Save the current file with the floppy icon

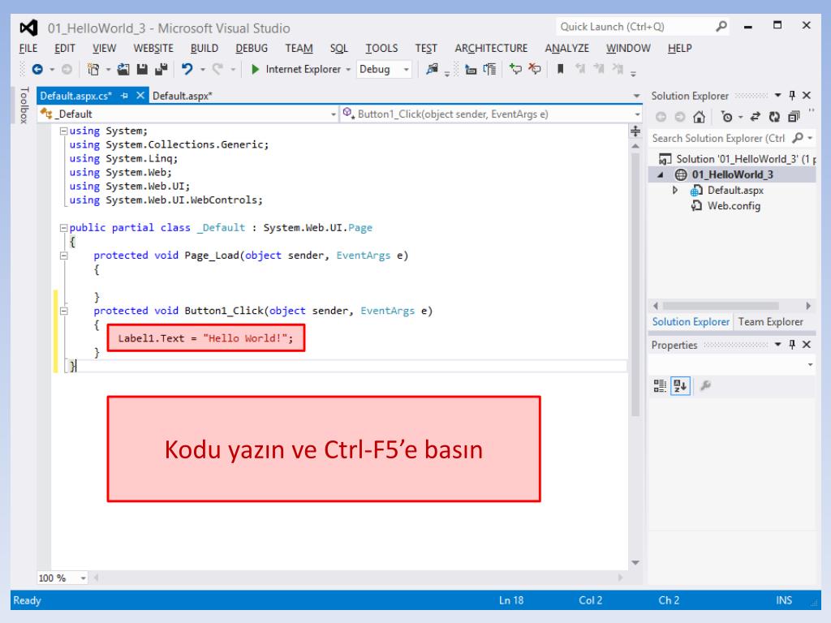click(142, 70)
